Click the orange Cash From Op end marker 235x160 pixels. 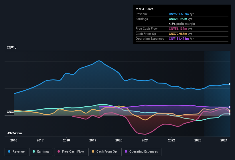tap(230, 111)
